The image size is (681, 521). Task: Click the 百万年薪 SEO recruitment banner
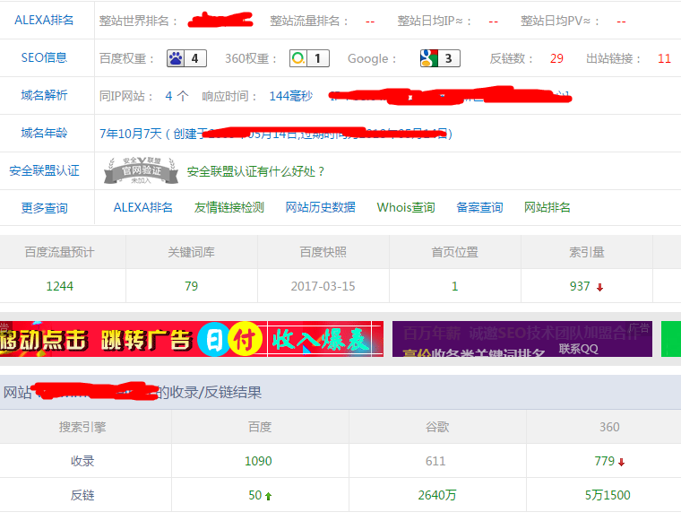tap(522, 339)
